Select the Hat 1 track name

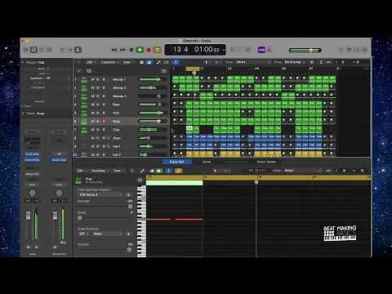click(x=117, y=146)
